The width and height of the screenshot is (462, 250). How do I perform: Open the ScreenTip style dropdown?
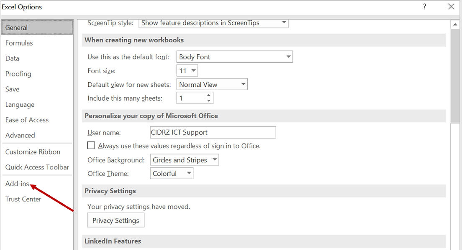tap(284, 23)
